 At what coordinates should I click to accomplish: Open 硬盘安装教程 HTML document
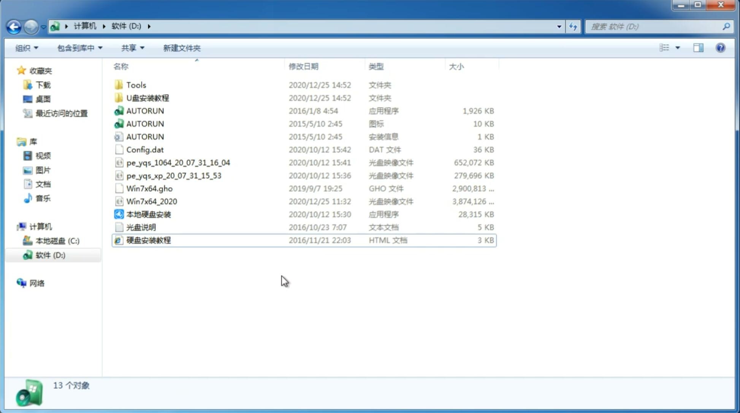(x=148, y=240)
